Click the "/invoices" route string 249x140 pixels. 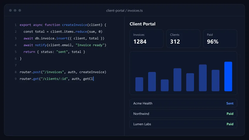[53, 72]
